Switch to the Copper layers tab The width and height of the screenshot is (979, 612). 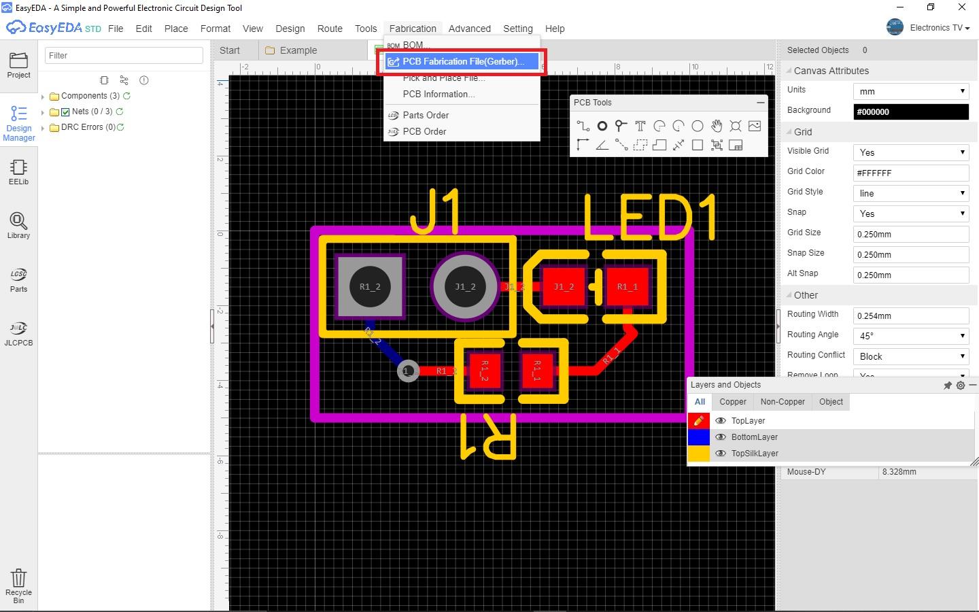pos(733,402)
